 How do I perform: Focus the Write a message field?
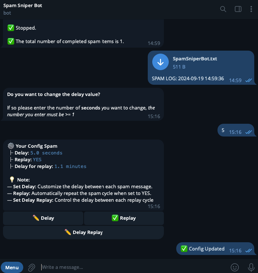click(x=131, y=267)
